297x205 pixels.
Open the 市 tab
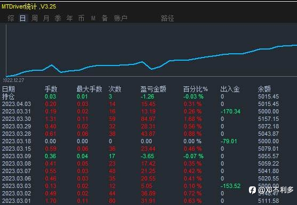pyautogui.click(x=81, y=18)
